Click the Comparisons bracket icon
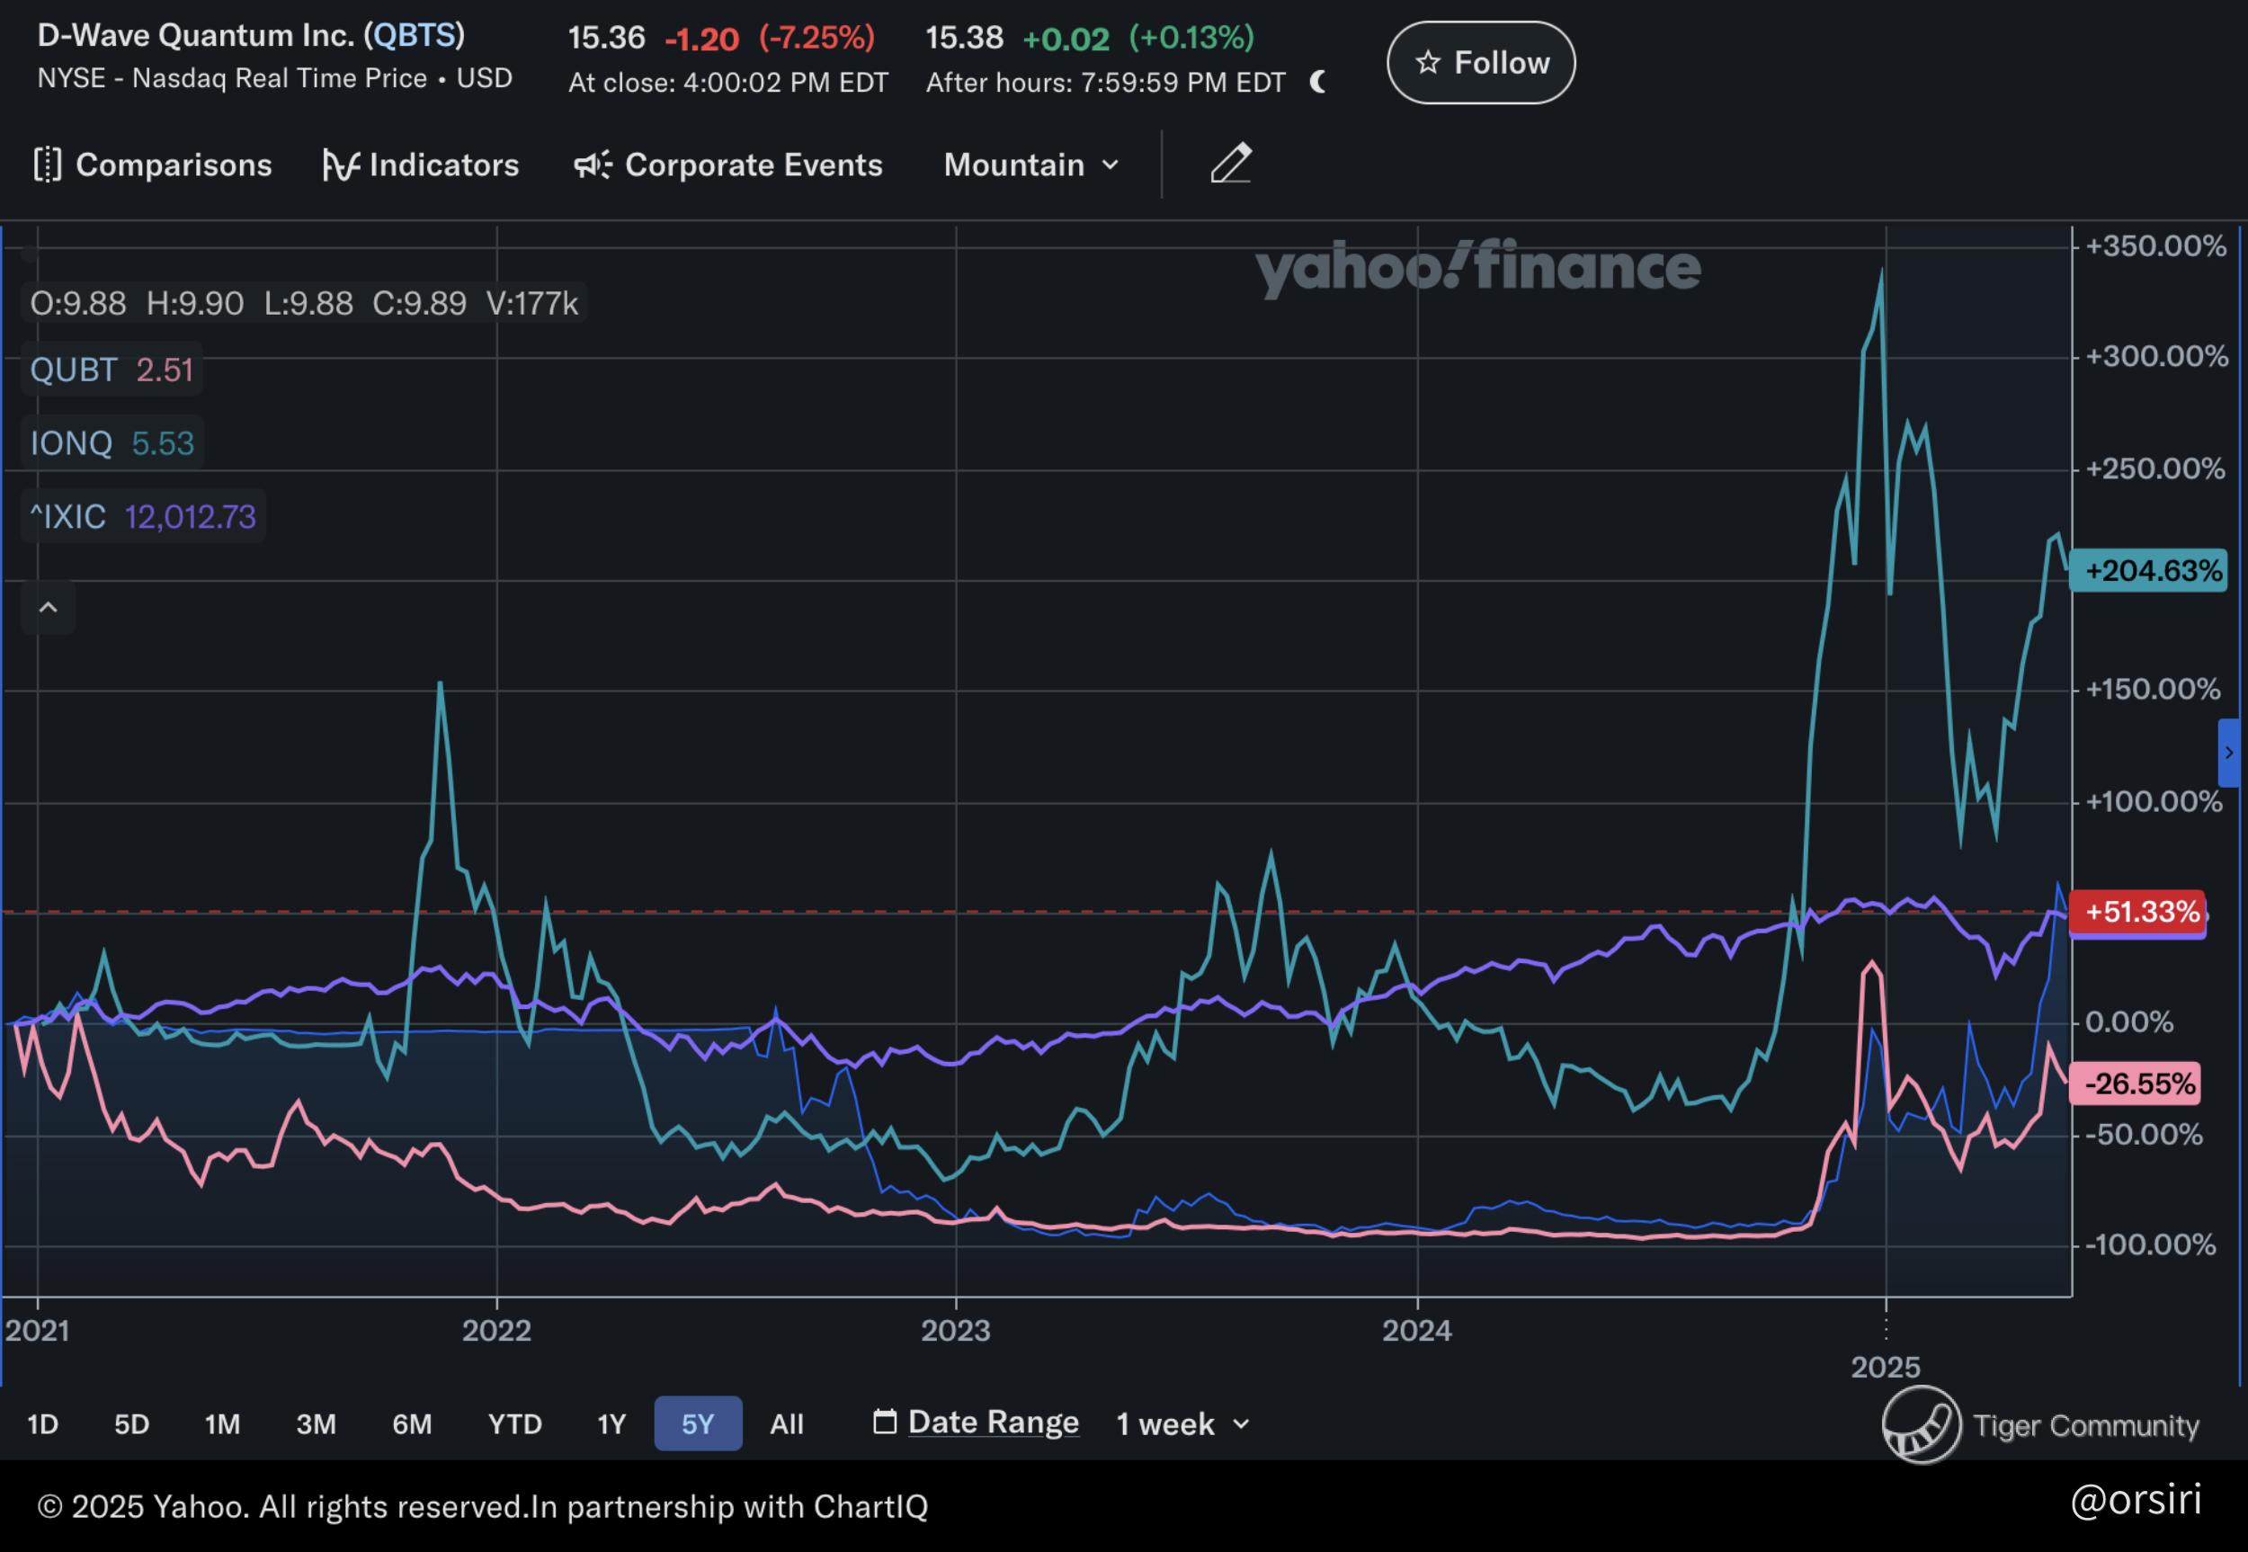Screen dimensions: 2248x1552 click(47, 165)
